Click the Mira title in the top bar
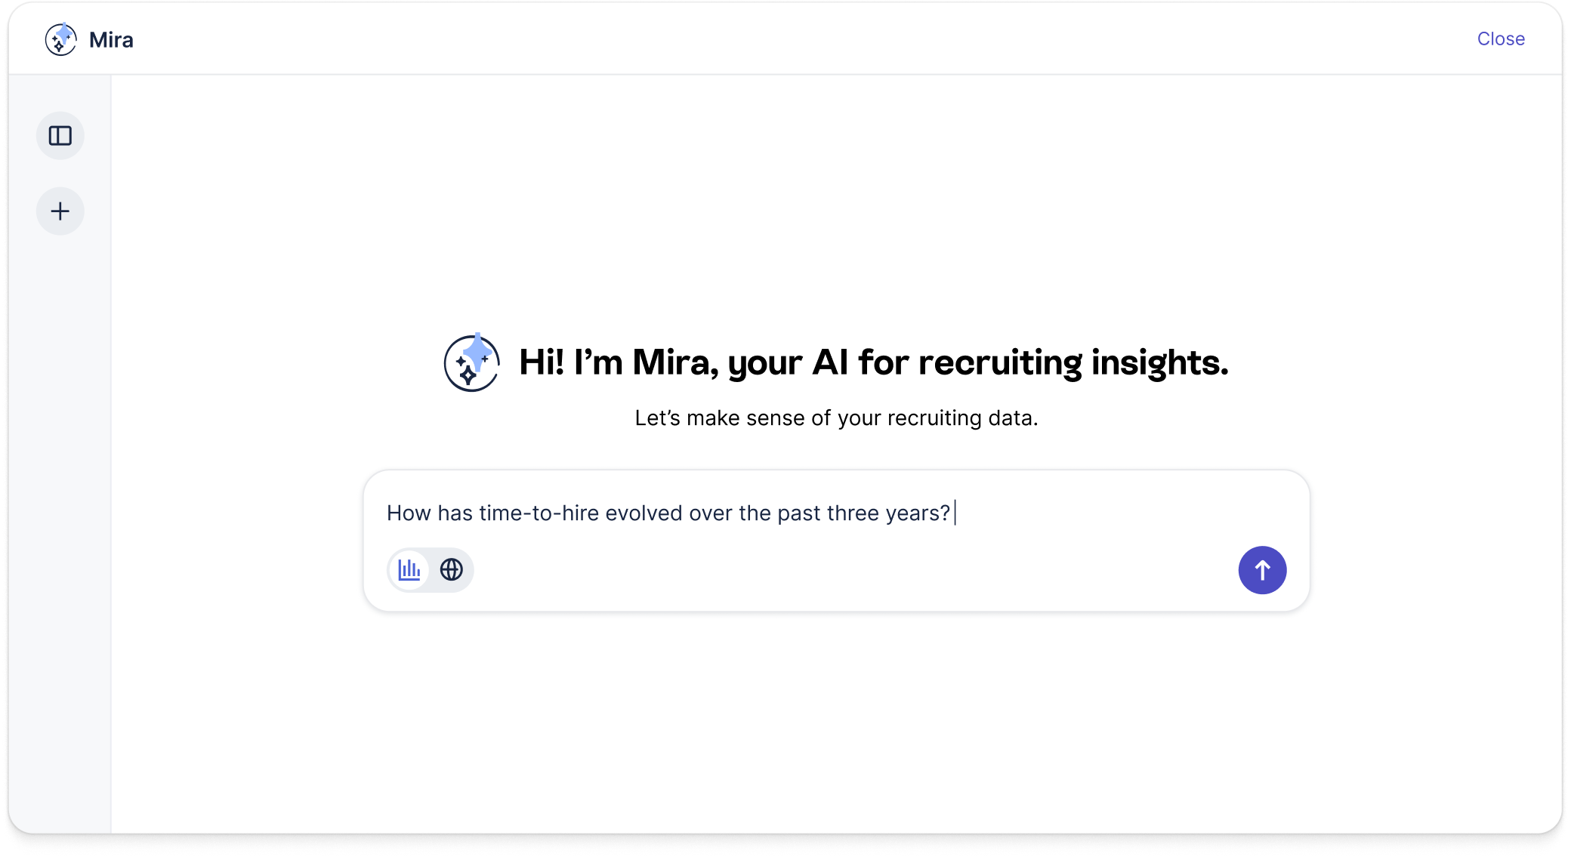The width and height of the screenshot is (1571, 860). (110, 39)
